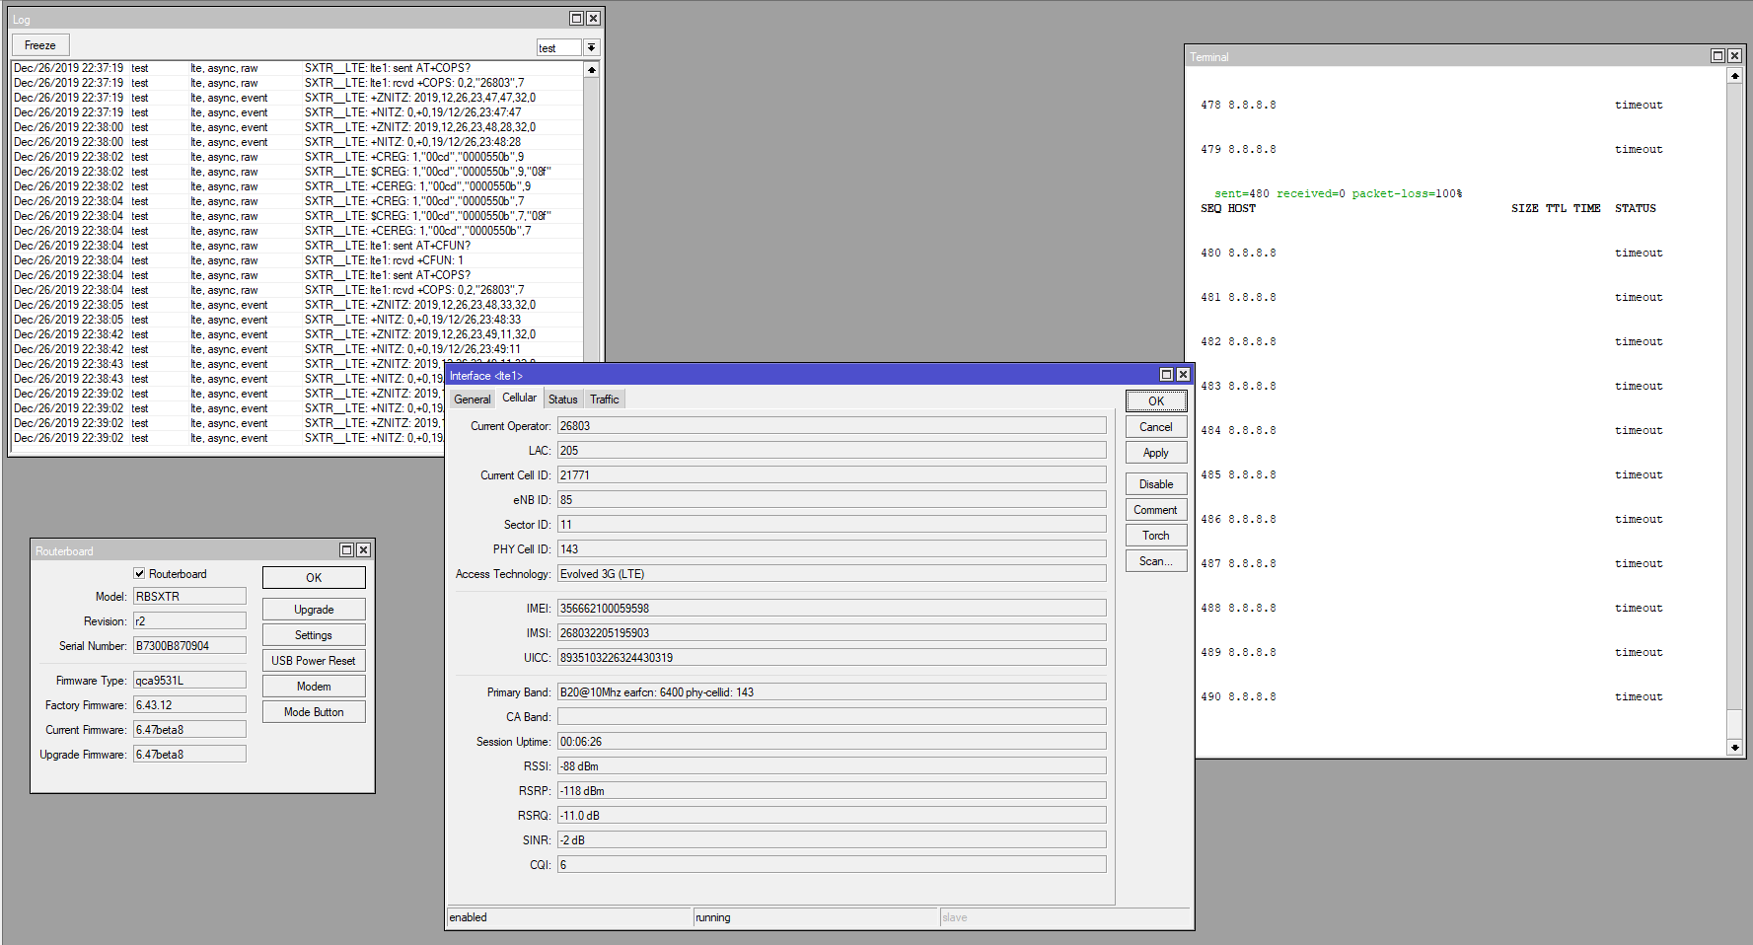
Task: Start a cellular Scan
Action: (x=1155, y=561)
